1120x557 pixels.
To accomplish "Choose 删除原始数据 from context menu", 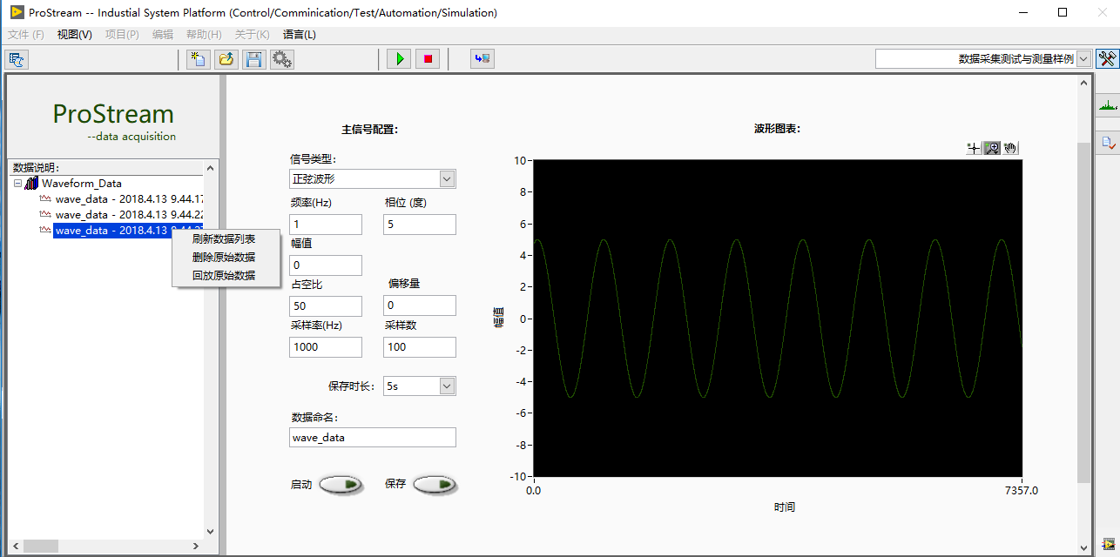I will (224, 257).
